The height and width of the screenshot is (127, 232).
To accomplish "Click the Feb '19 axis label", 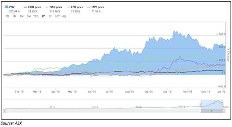I will coord(19,92).
